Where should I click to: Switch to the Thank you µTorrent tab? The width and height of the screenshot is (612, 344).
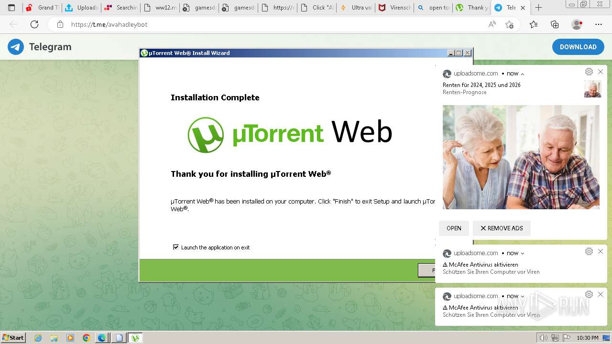[x=472, y=8]
